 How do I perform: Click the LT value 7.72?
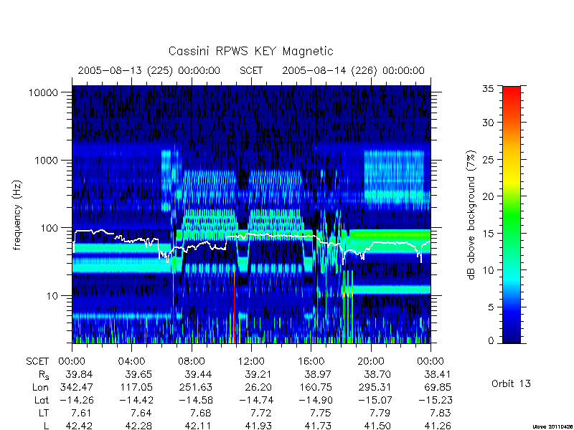pos(260,413)
